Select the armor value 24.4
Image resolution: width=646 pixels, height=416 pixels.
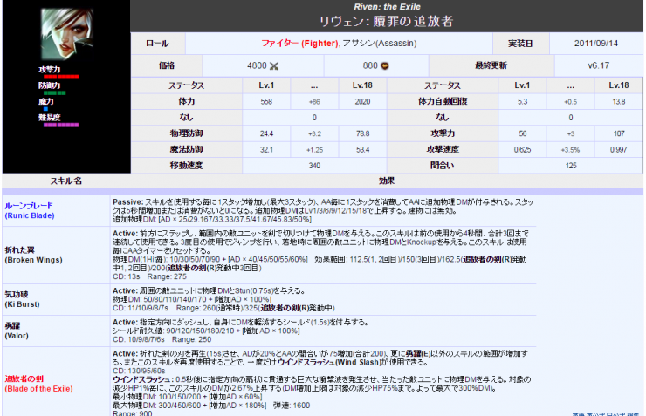click(266, 133)
